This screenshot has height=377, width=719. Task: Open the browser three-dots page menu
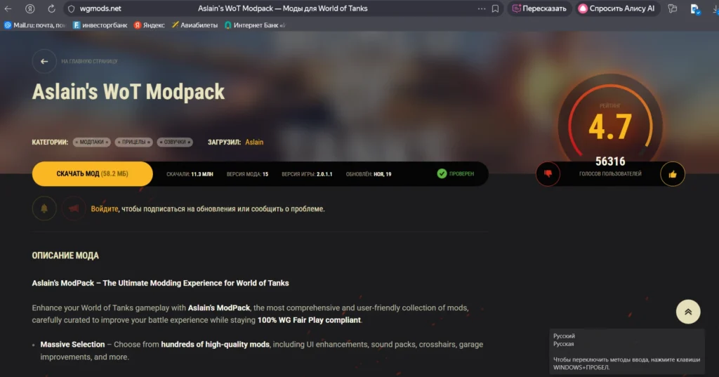pos(481,9)
